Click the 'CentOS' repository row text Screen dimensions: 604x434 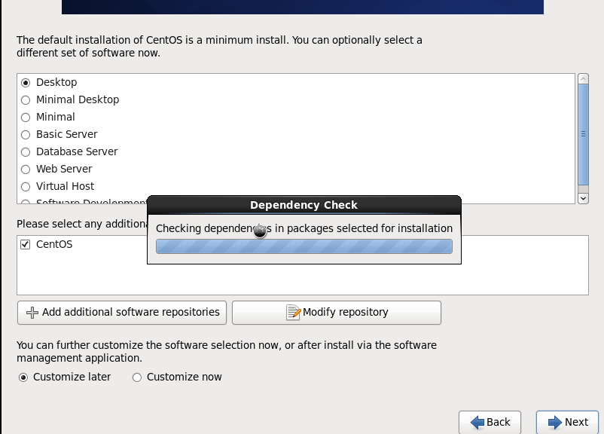[x=54, y=244]
